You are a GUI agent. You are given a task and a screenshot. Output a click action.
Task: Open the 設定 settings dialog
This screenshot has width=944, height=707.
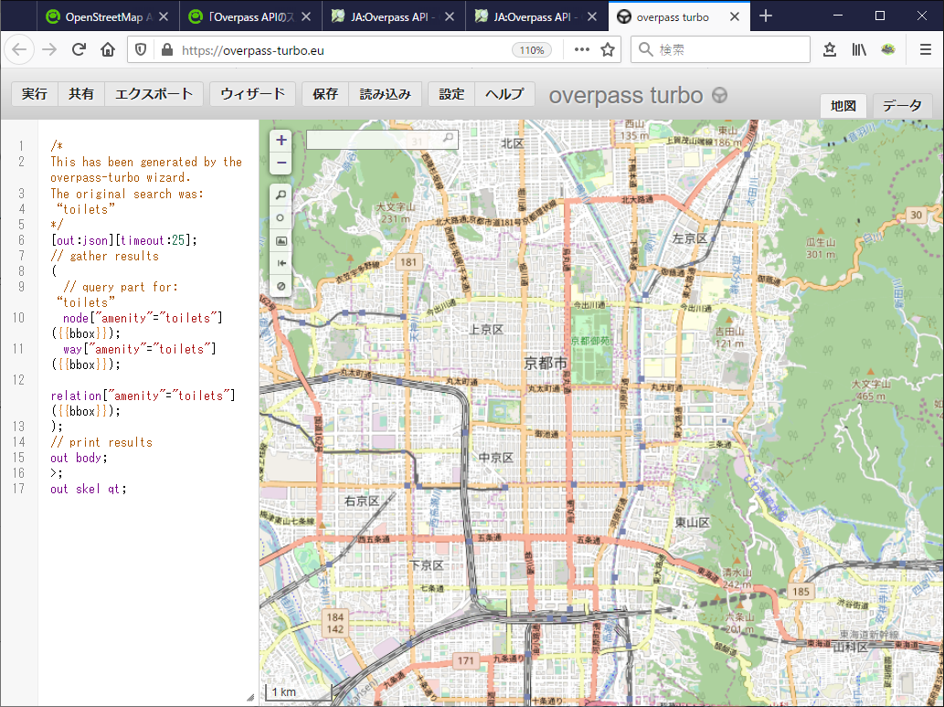tap(451, 94)
